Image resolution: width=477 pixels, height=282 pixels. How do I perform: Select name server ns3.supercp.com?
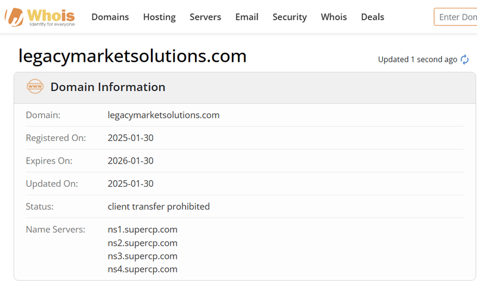(143, 256)
